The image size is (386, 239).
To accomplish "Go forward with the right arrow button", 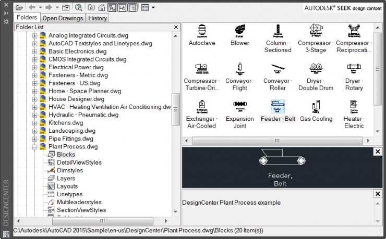I will [x=49, y=8].
